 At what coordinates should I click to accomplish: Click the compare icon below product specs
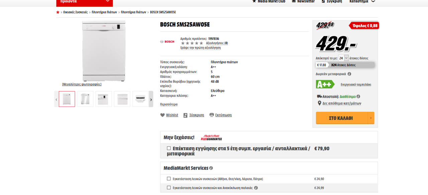(186, 115)
